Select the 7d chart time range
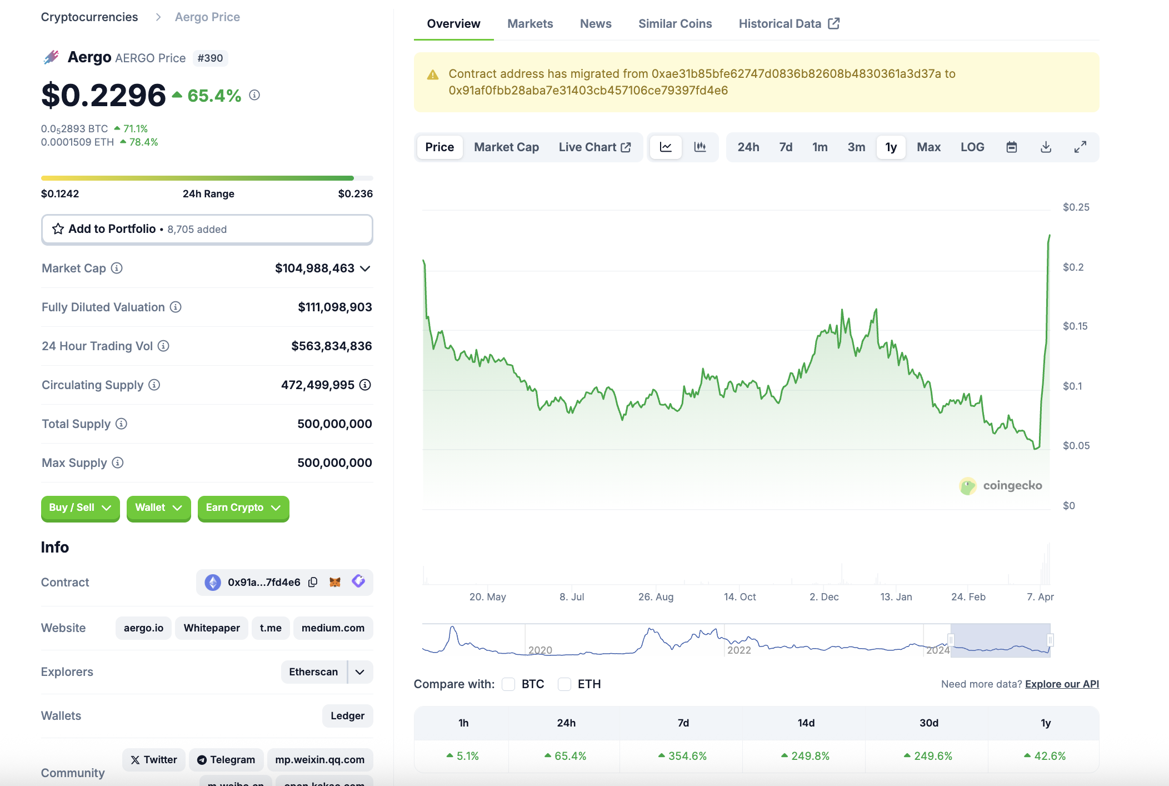The image size is (1169, 786). coord(786,147)
